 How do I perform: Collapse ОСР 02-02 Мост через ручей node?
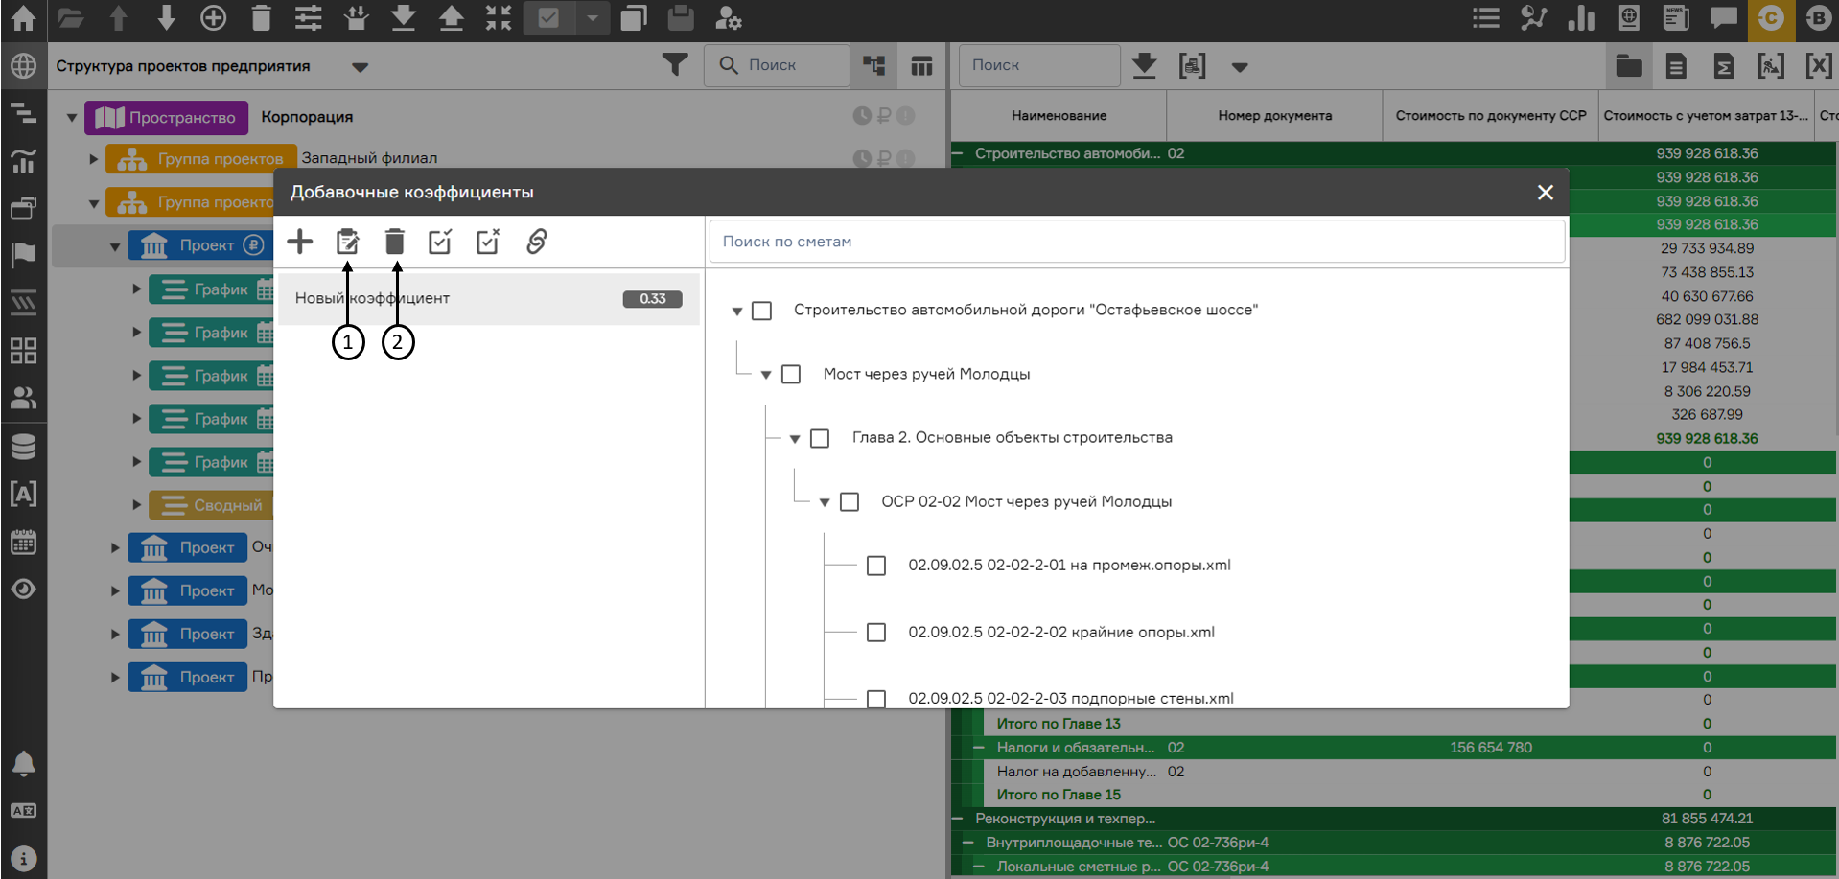tap(825, 502)
